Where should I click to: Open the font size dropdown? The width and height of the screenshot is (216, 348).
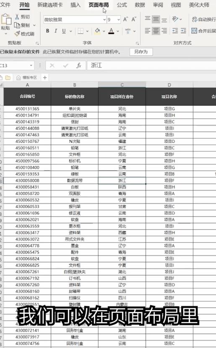(119, 20)
